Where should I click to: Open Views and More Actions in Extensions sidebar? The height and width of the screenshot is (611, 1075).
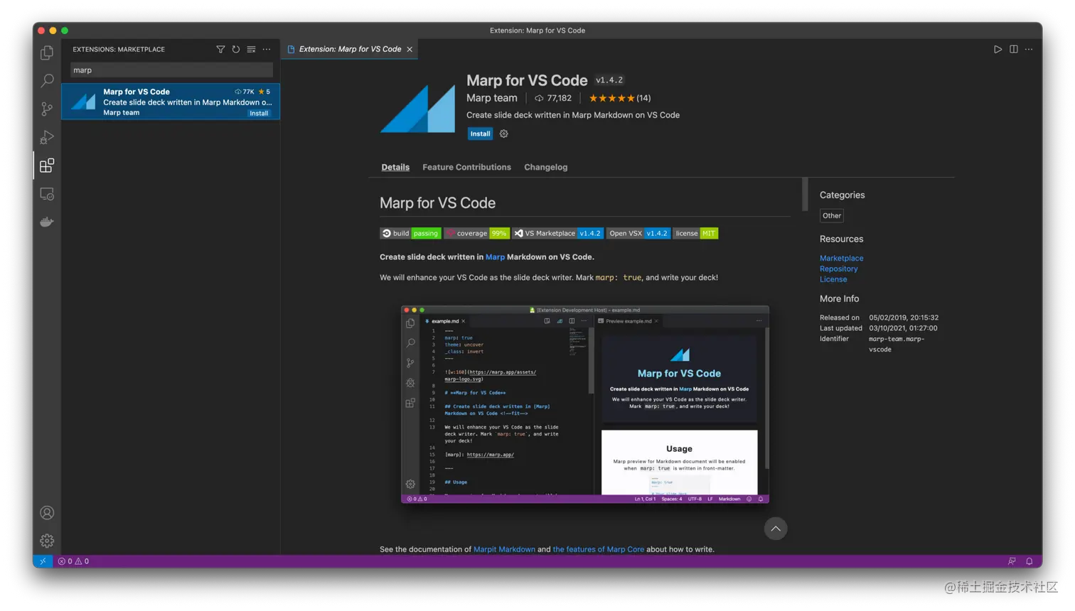click(x=267, y=49)
